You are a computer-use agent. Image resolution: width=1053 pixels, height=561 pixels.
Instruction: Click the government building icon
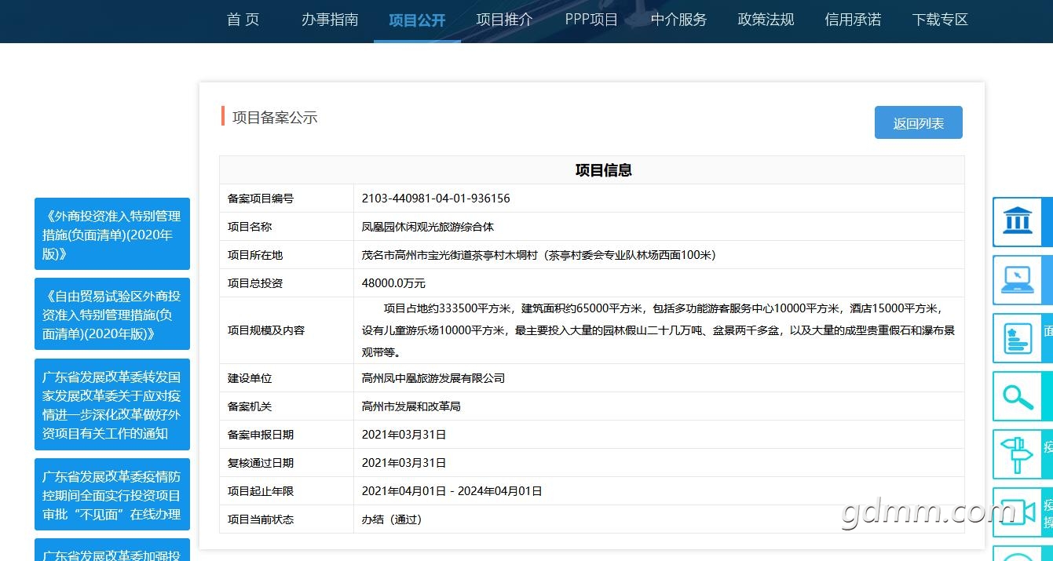1018,222
